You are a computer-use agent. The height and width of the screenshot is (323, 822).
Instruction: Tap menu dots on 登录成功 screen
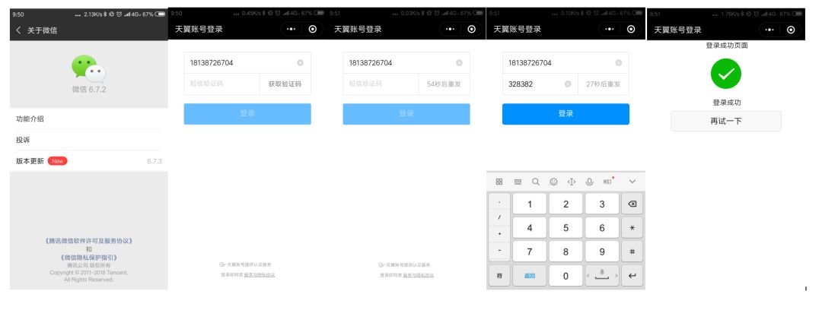coord(769,30)
